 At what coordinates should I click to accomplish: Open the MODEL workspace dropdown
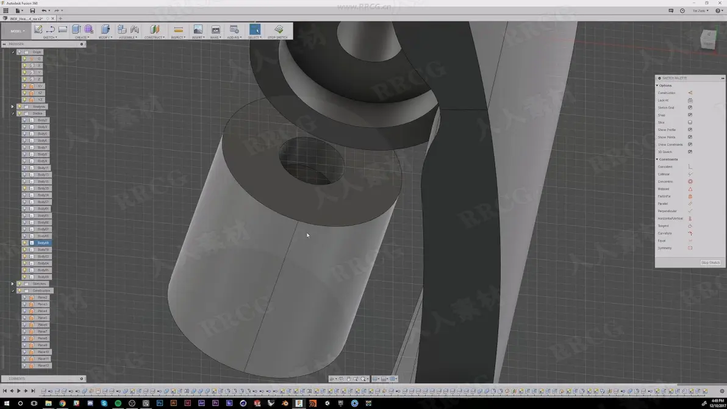click(18, 31)
